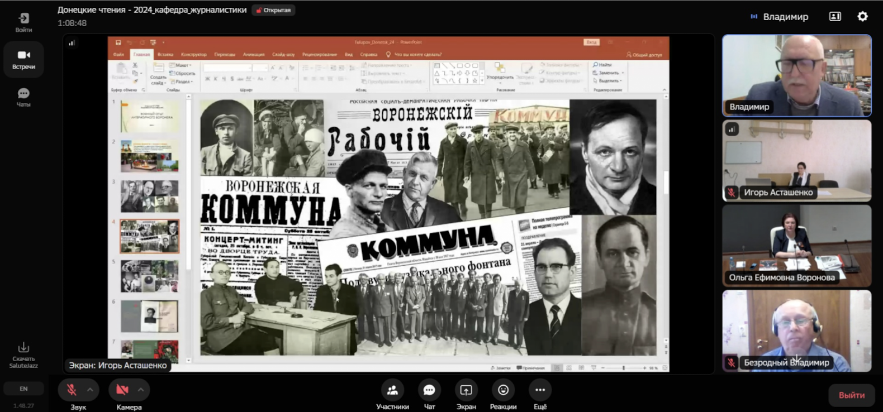Viewport: 883px width, 412px height.
Task: Click PowerPoint start-from-beginning presentation icon
Action: pyautogui.click(x=153, y=42)
